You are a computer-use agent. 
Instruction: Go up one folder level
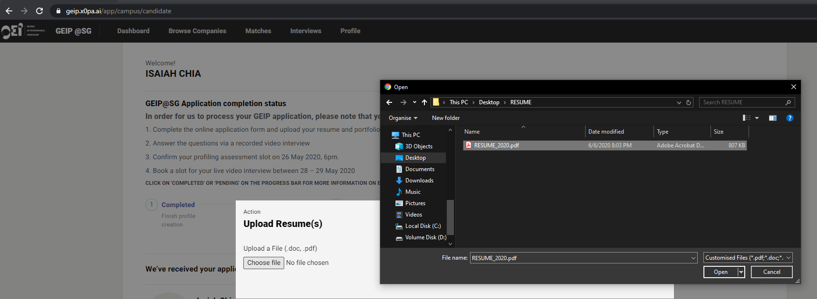click(424, 102)
